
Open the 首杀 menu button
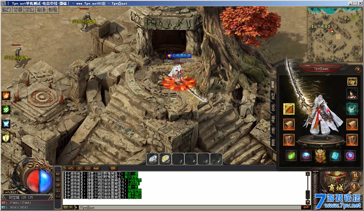point(18,10)
